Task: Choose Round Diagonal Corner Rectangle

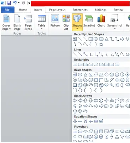Action: (117, 64)
